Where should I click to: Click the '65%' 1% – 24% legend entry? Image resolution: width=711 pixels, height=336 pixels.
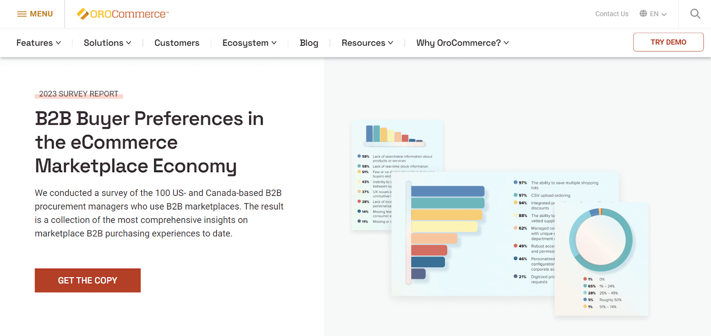[x=599, y=286]
